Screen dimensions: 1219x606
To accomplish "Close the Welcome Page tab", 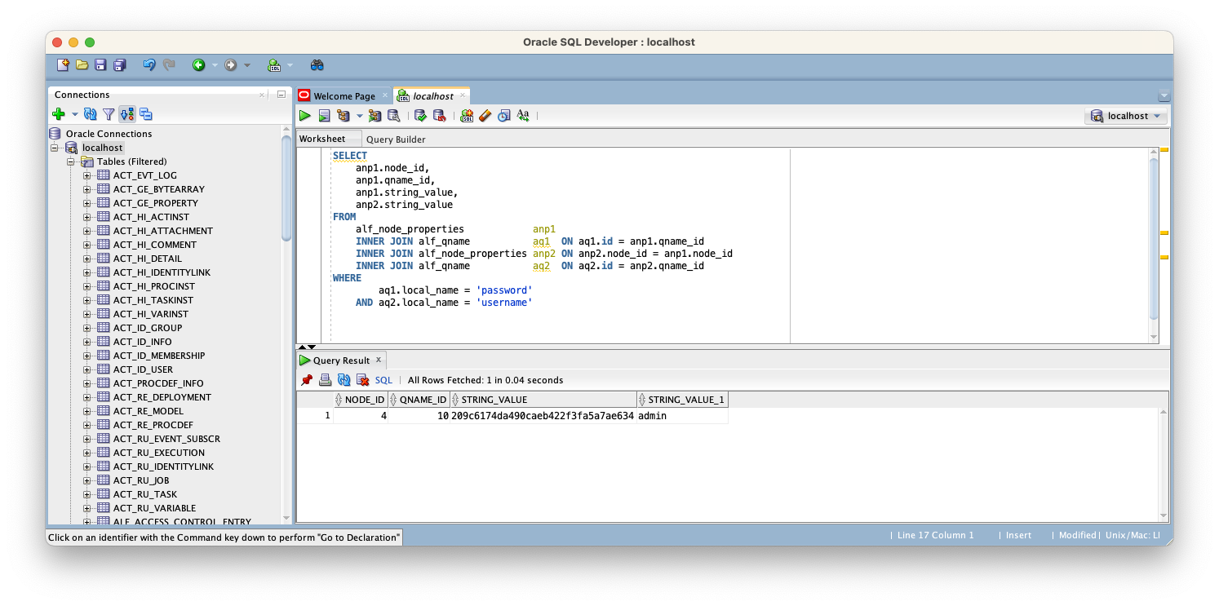I will tap(385, 95).
